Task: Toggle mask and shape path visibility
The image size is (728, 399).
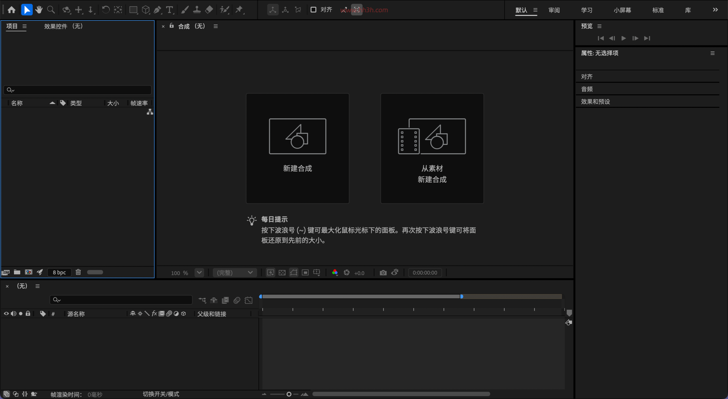Action: tap(294, 273)
